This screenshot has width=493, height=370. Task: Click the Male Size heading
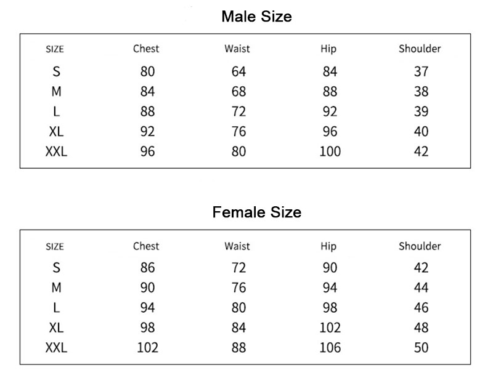coord(256,17)
